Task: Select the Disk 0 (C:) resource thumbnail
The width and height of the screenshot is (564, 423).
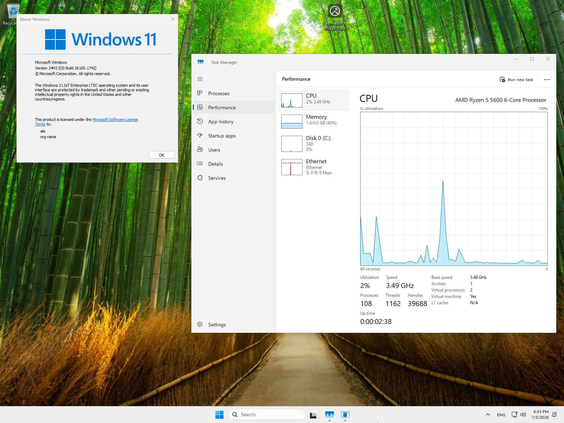Action: point(292,144)
